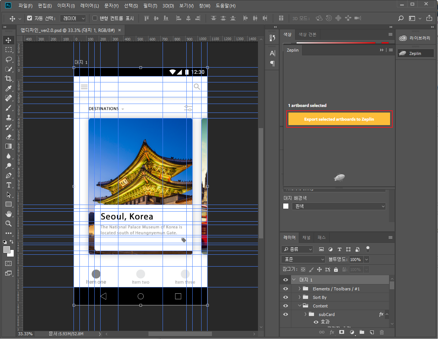438x339 pixels.
Task: Open the 레이어 auto-select dropdown
Action: coord(73,18)
